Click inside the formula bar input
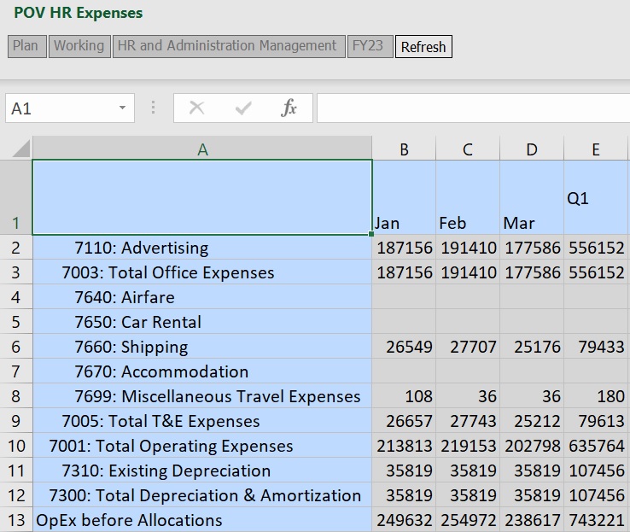Screen dimensions: 630x532 [472, 108]
